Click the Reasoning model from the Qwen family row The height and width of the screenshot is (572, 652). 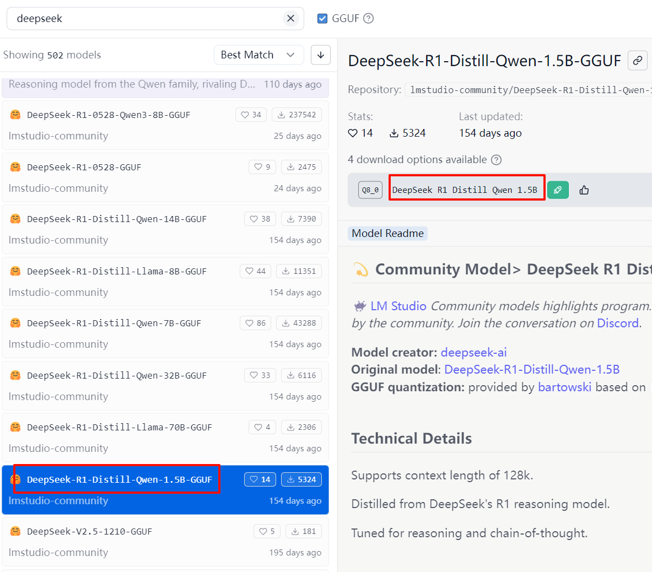click(x=165, y=87)
